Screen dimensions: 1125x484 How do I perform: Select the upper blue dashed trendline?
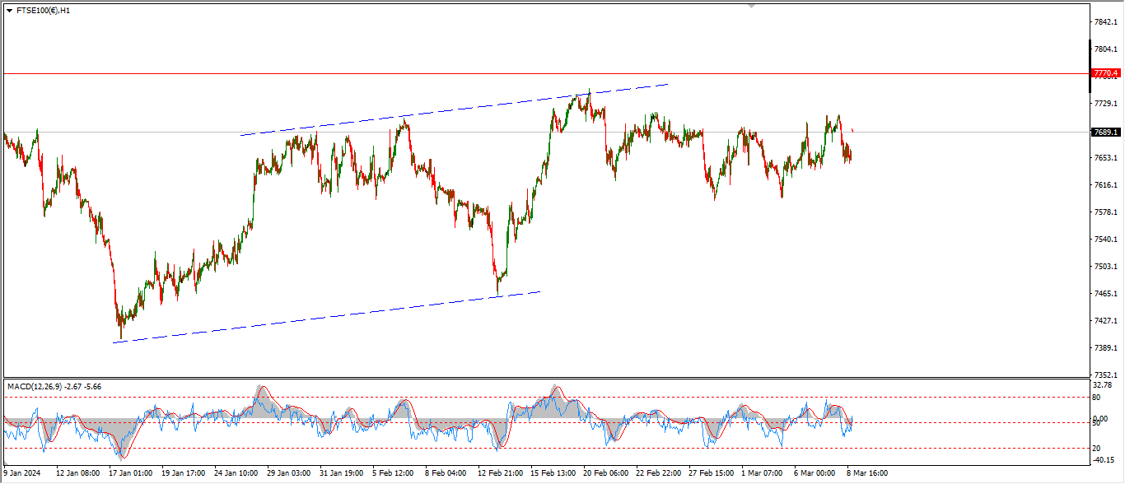point(453,109)
